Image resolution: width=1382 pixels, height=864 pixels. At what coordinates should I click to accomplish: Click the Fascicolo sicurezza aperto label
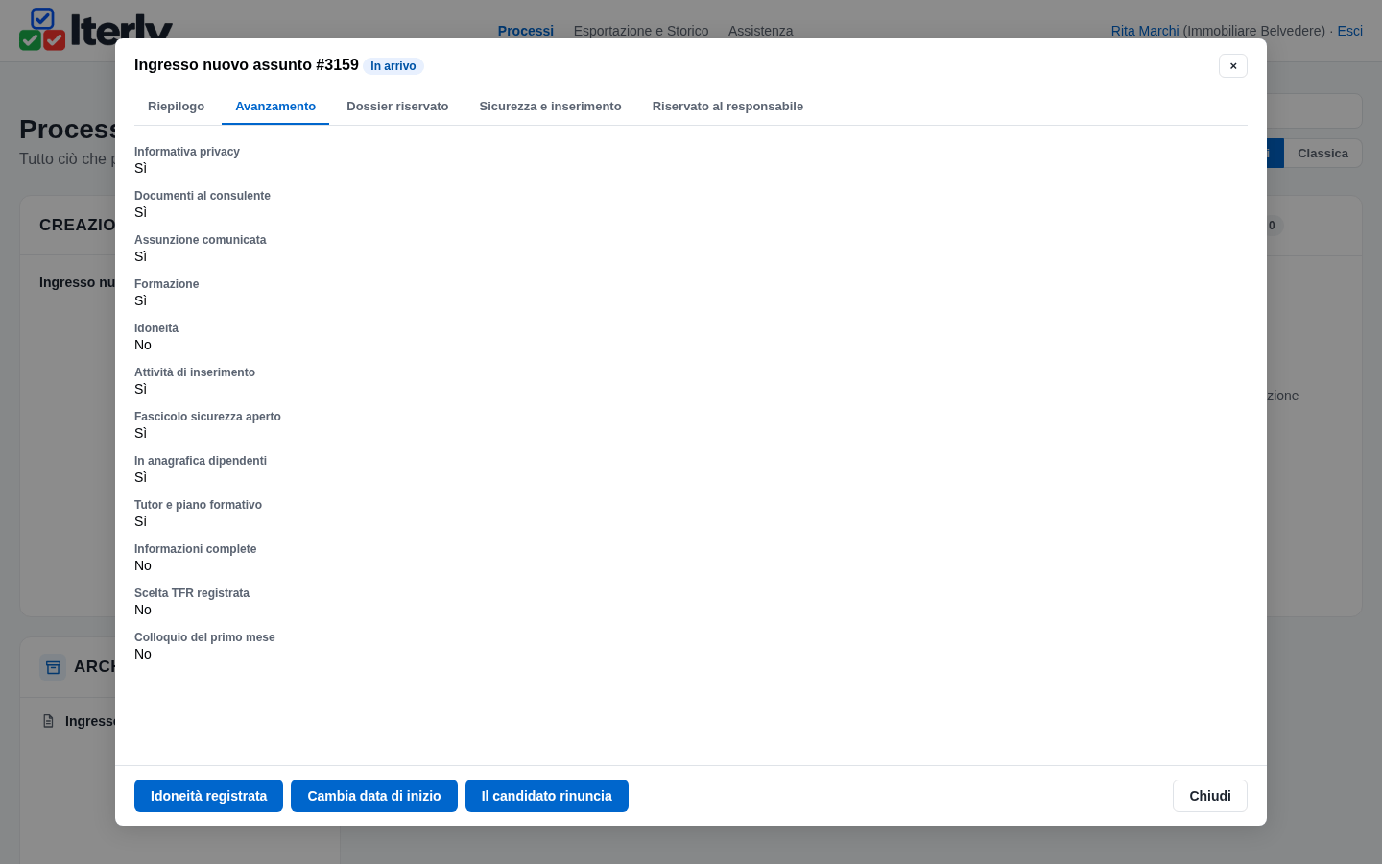(207, 417)
